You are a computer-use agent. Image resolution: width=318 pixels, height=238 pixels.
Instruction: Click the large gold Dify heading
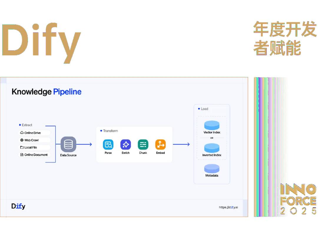coord(42,43)
